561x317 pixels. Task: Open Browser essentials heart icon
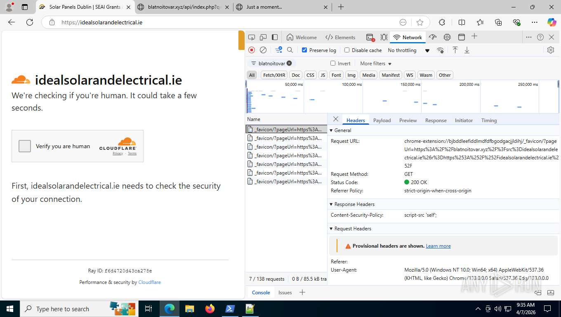point(516,22)
